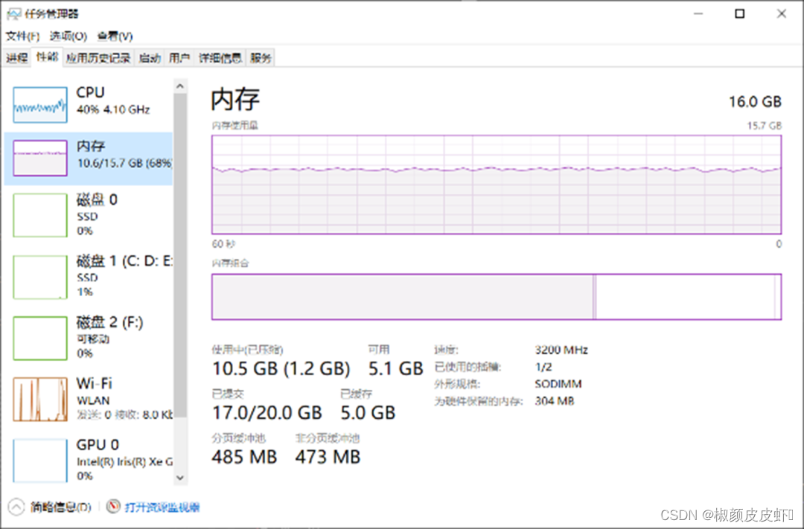The image size is (804, 529).
Task: Select the 性能 tab
Action: click(x=47, y=57)
